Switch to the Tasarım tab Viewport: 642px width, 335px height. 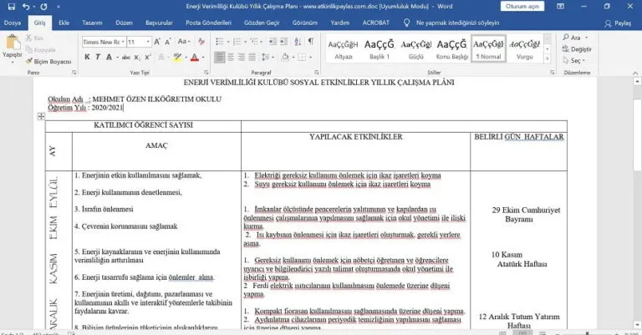(x=92, y=23)
